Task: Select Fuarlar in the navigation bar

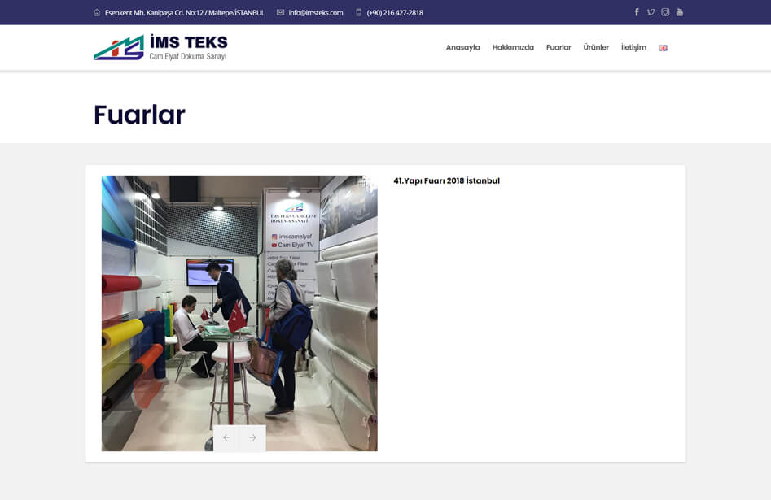Action: click(559, 47)
